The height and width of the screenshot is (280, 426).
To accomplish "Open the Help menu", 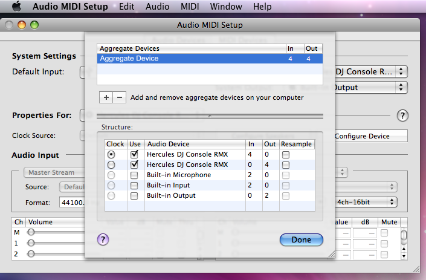I will coord(262,6).
